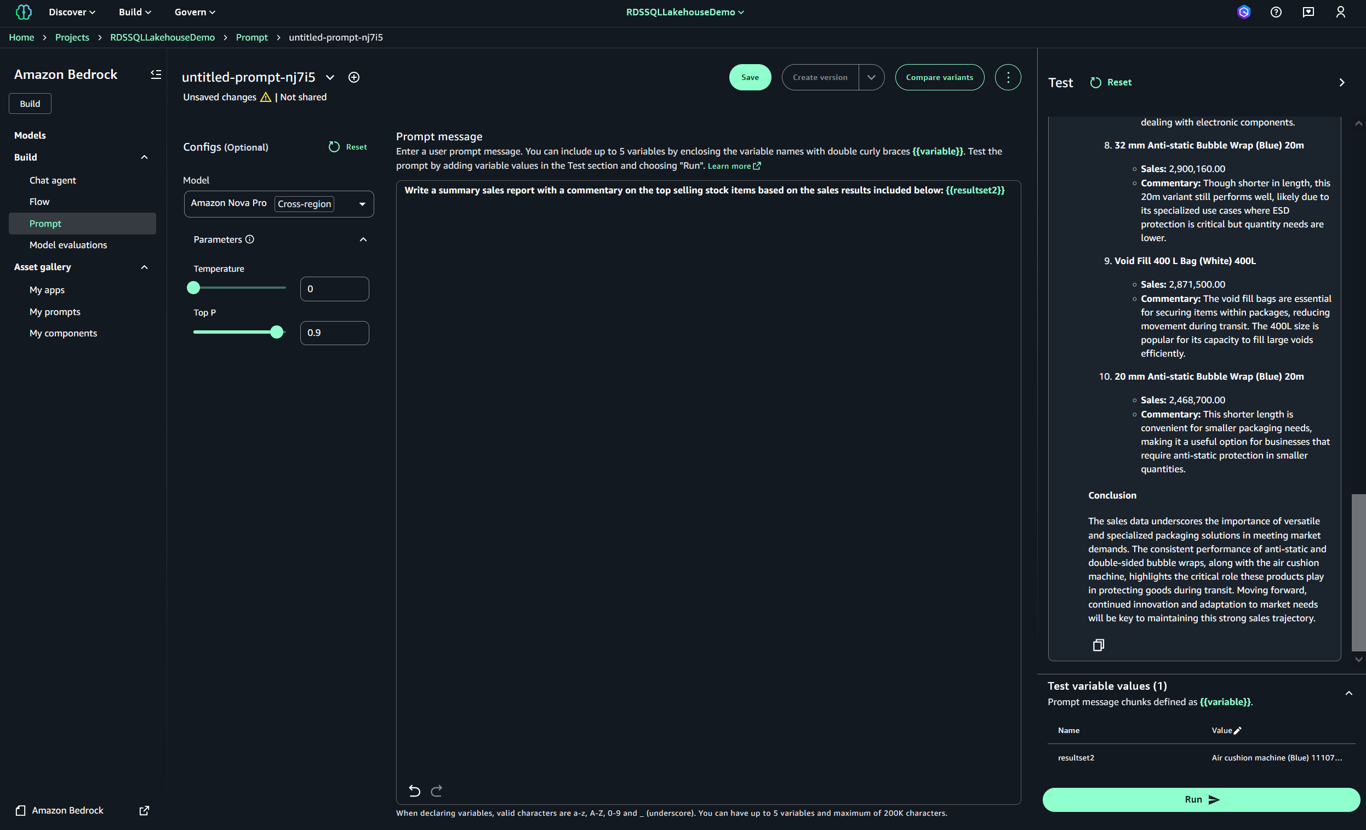Click the Save button
The width and height of the screenshot is (1366, 830).
click(750, 77)
